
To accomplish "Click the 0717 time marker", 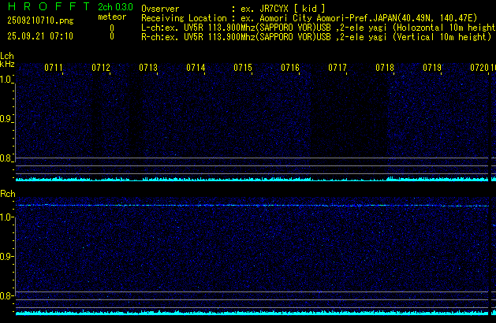I will coord(338,69).
